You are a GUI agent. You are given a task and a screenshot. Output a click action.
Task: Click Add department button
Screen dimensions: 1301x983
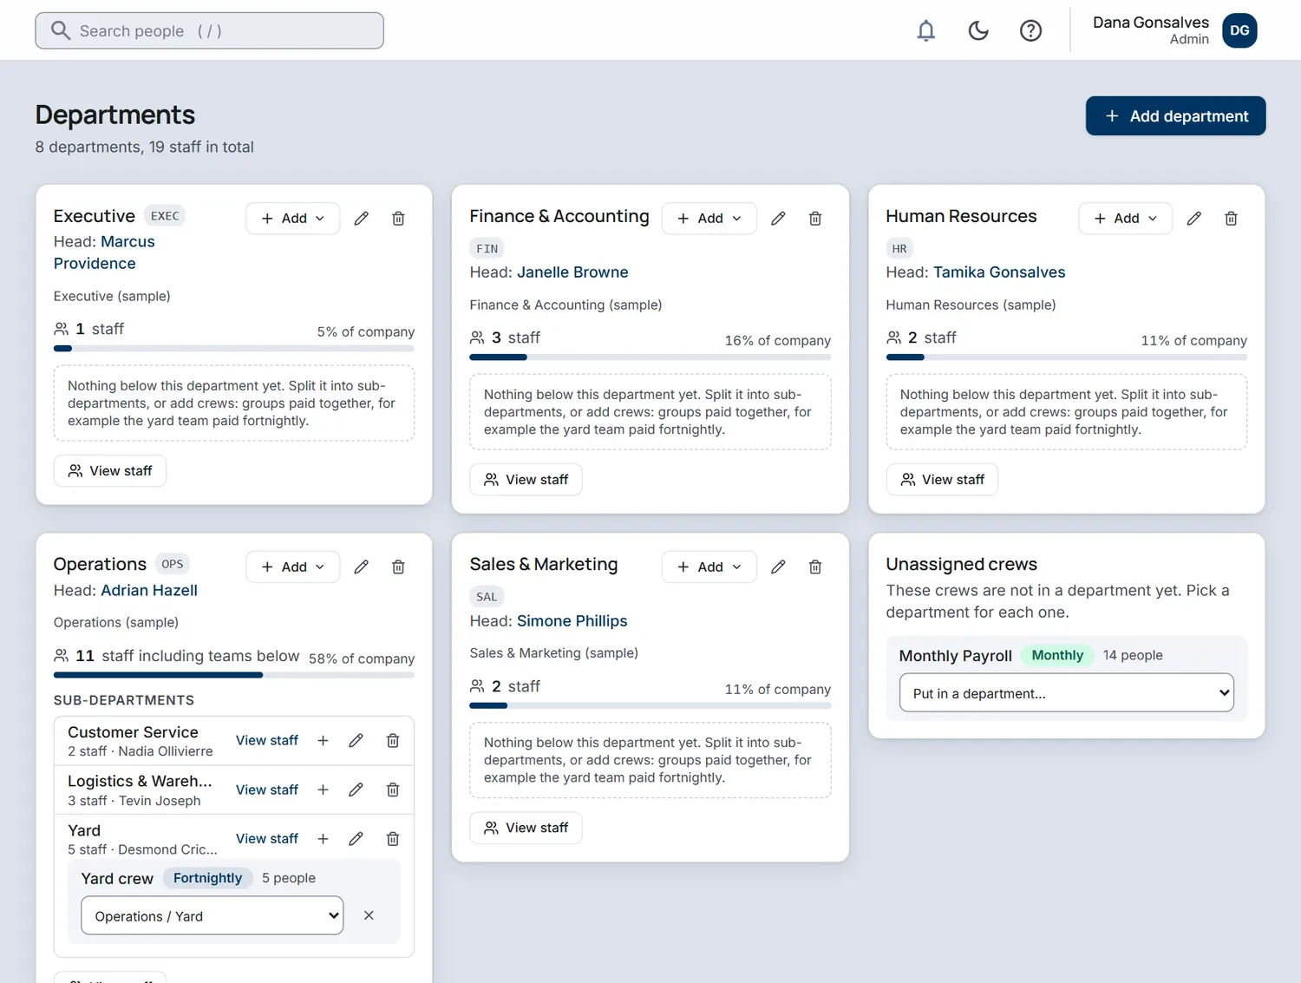1175,115
